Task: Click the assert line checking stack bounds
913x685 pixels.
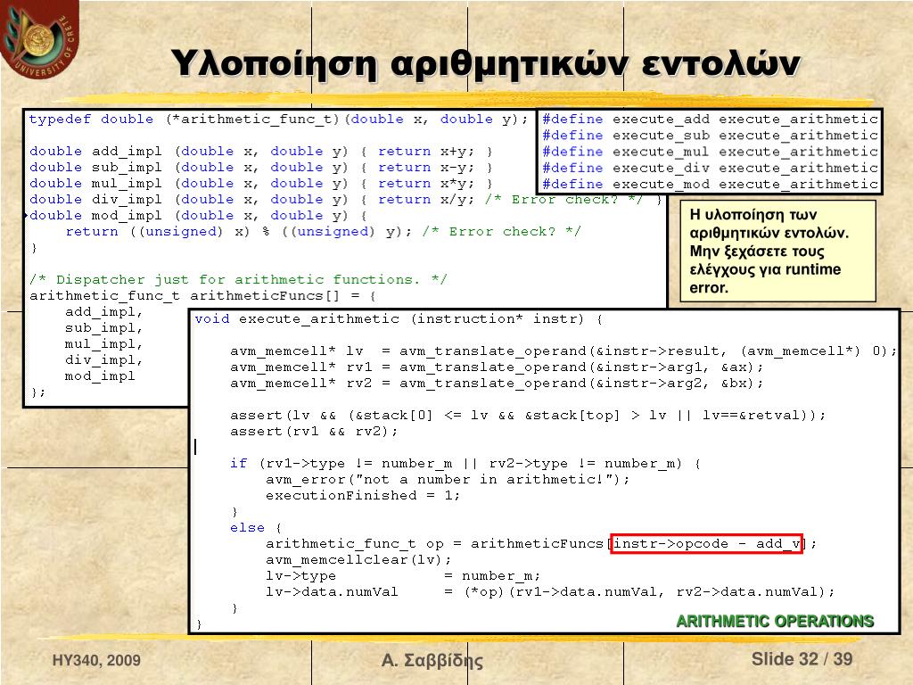Action: 528,416
